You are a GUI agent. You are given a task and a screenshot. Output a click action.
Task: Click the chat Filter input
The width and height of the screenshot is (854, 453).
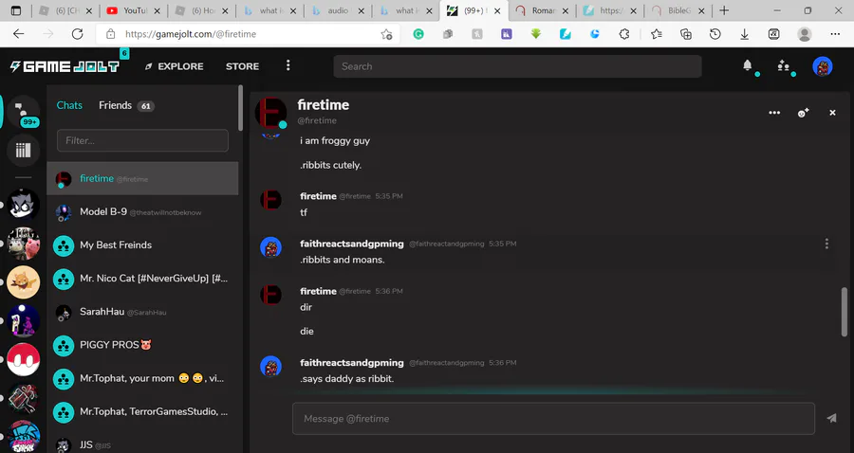142,140
